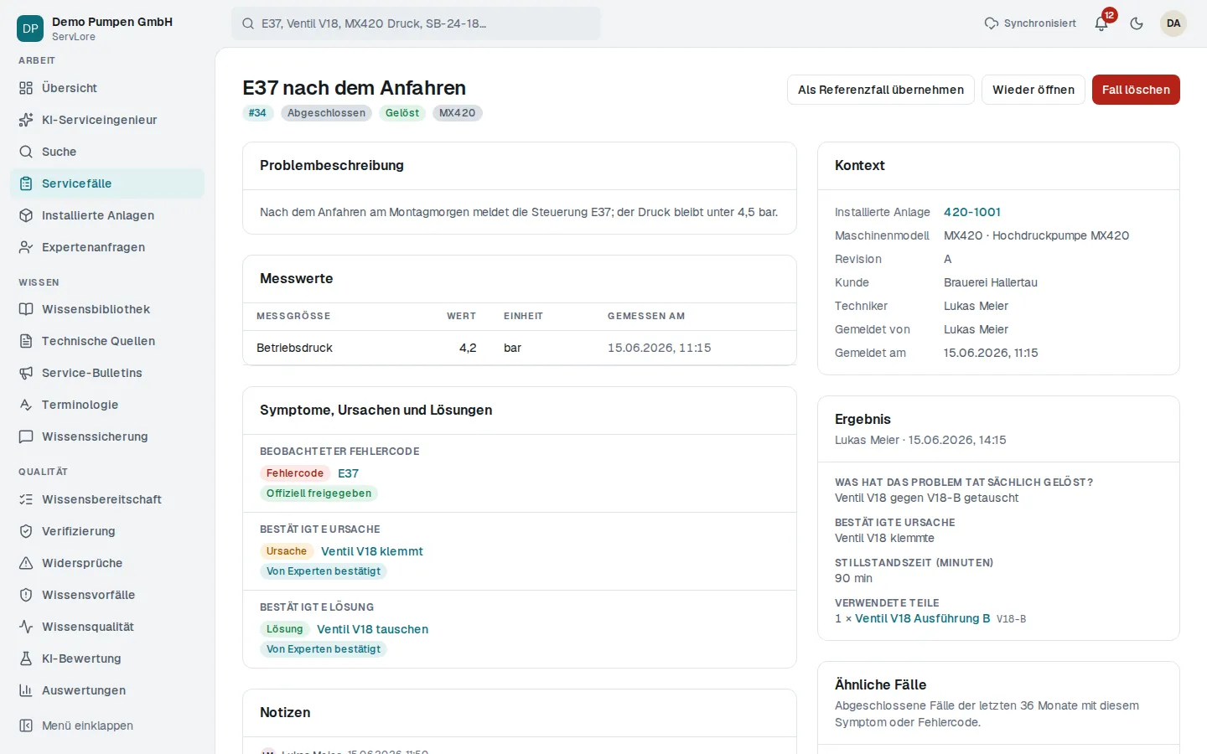This screenshot has width=1207, height=754.
Task: Open the Ventil V18 klemmt cause link
Action: click(x=372, y=551)
